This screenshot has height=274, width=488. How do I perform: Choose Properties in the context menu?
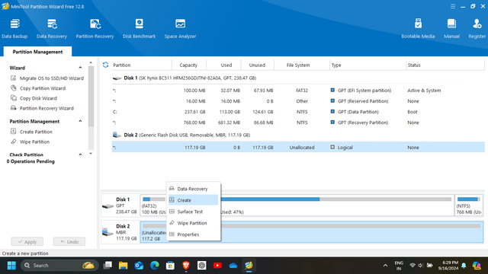coord(193,234)
